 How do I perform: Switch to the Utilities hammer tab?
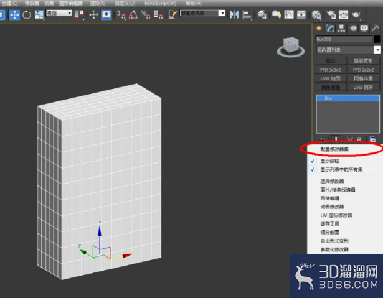(375, 29)
